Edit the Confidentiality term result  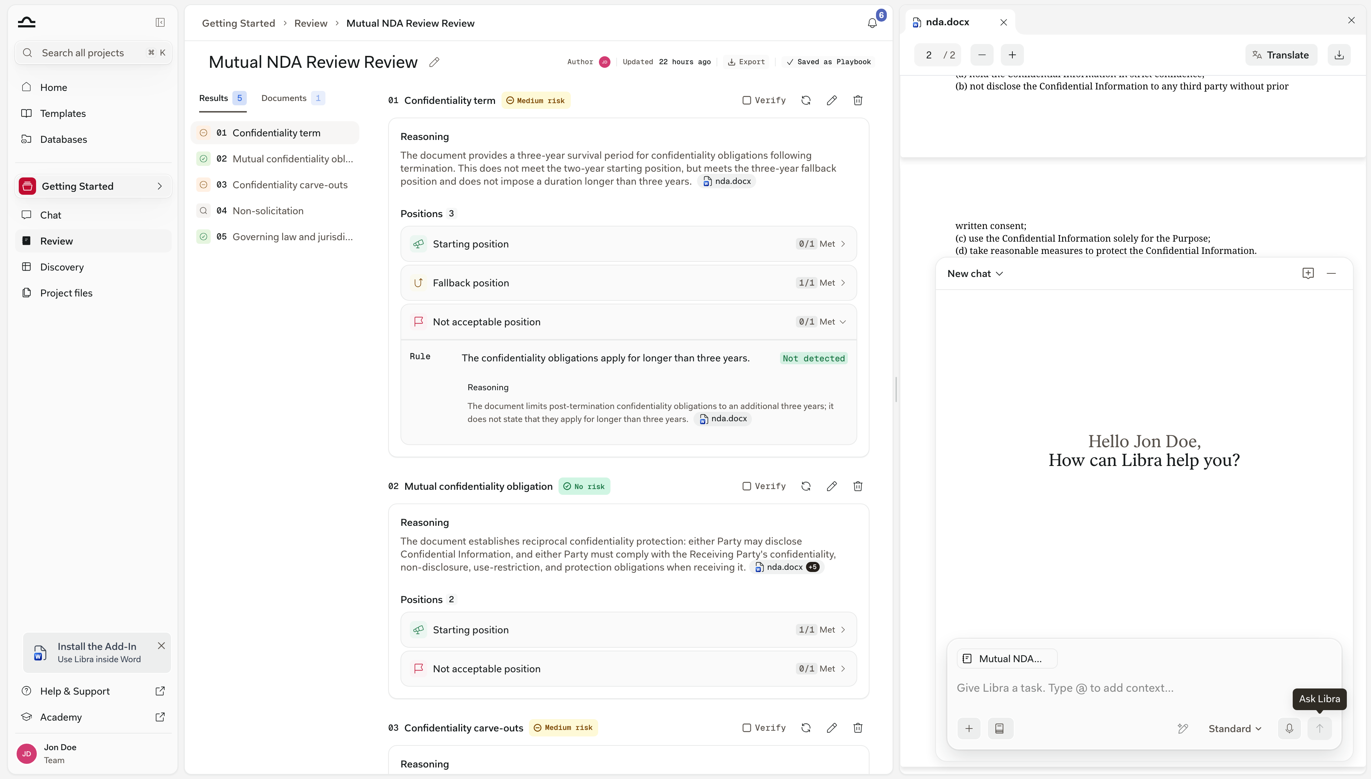832,100
